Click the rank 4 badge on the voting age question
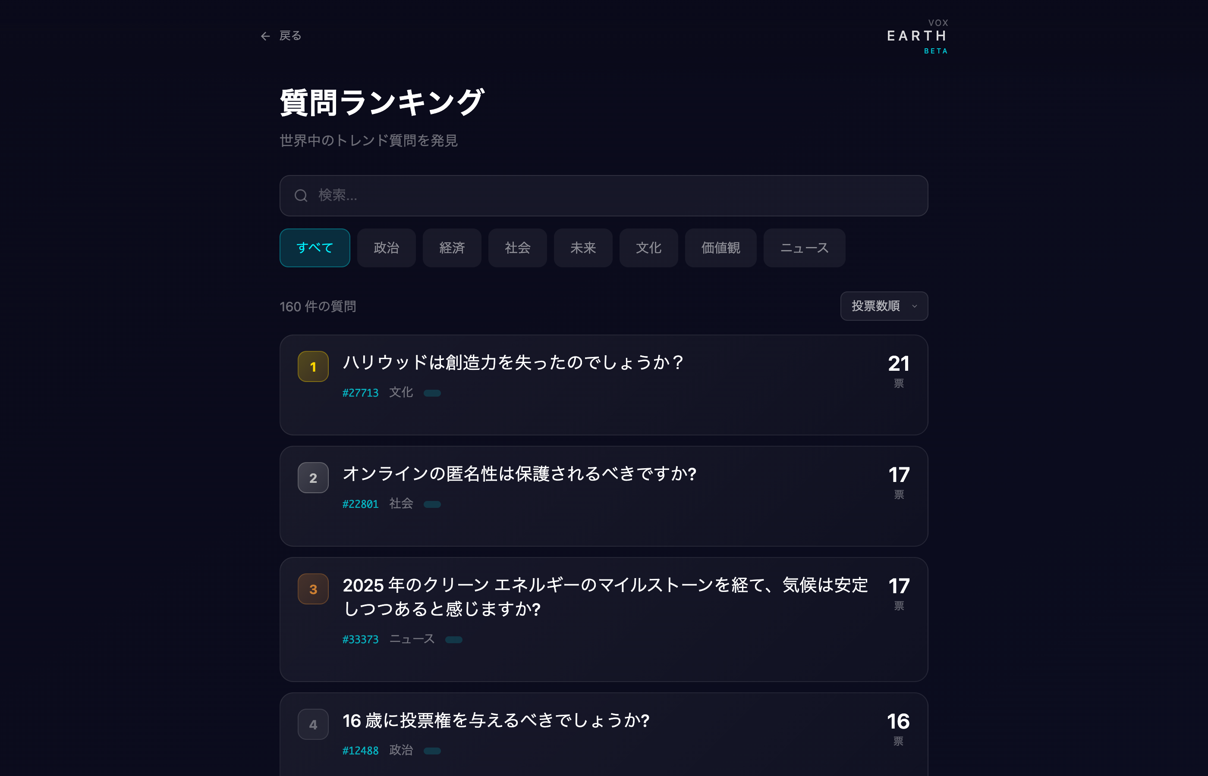This screenshot has width=1208, height=776. [x=313, y=724]
